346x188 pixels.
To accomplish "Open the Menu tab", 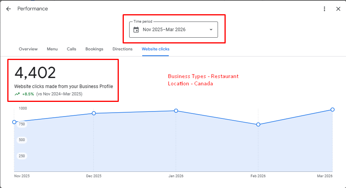I will point(52,49).
